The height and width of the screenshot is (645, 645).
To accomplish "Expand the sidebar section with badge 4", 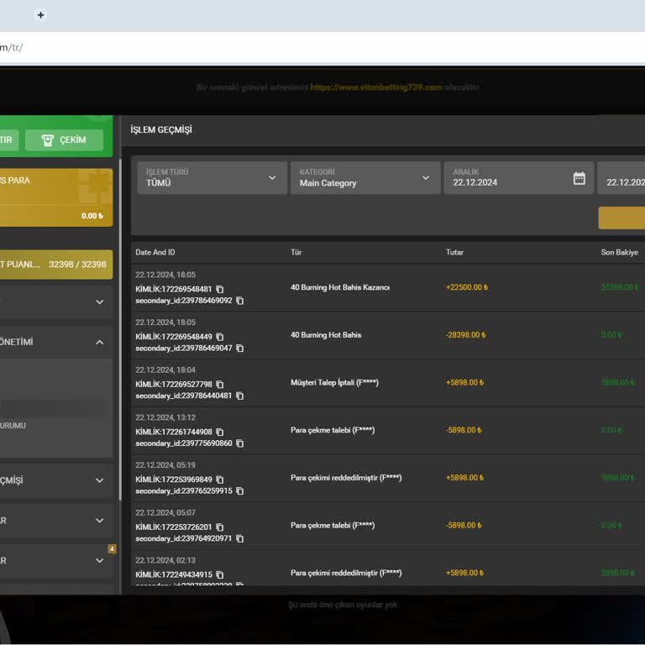I will coord(99,560).
